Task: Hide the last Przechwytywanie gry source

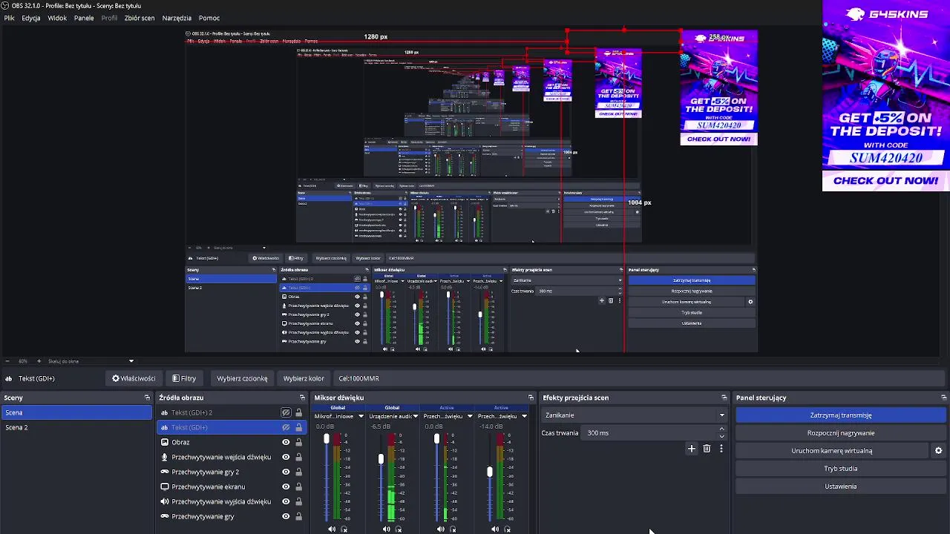Action: coord(286,516)
